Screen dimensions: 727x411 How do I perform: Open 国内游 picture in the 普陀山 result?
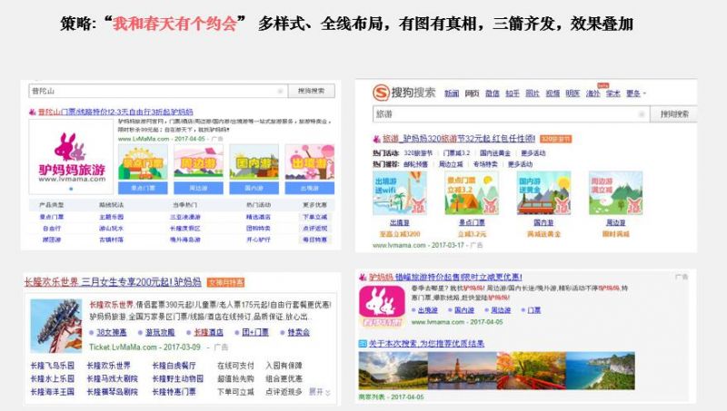[254, 162]
